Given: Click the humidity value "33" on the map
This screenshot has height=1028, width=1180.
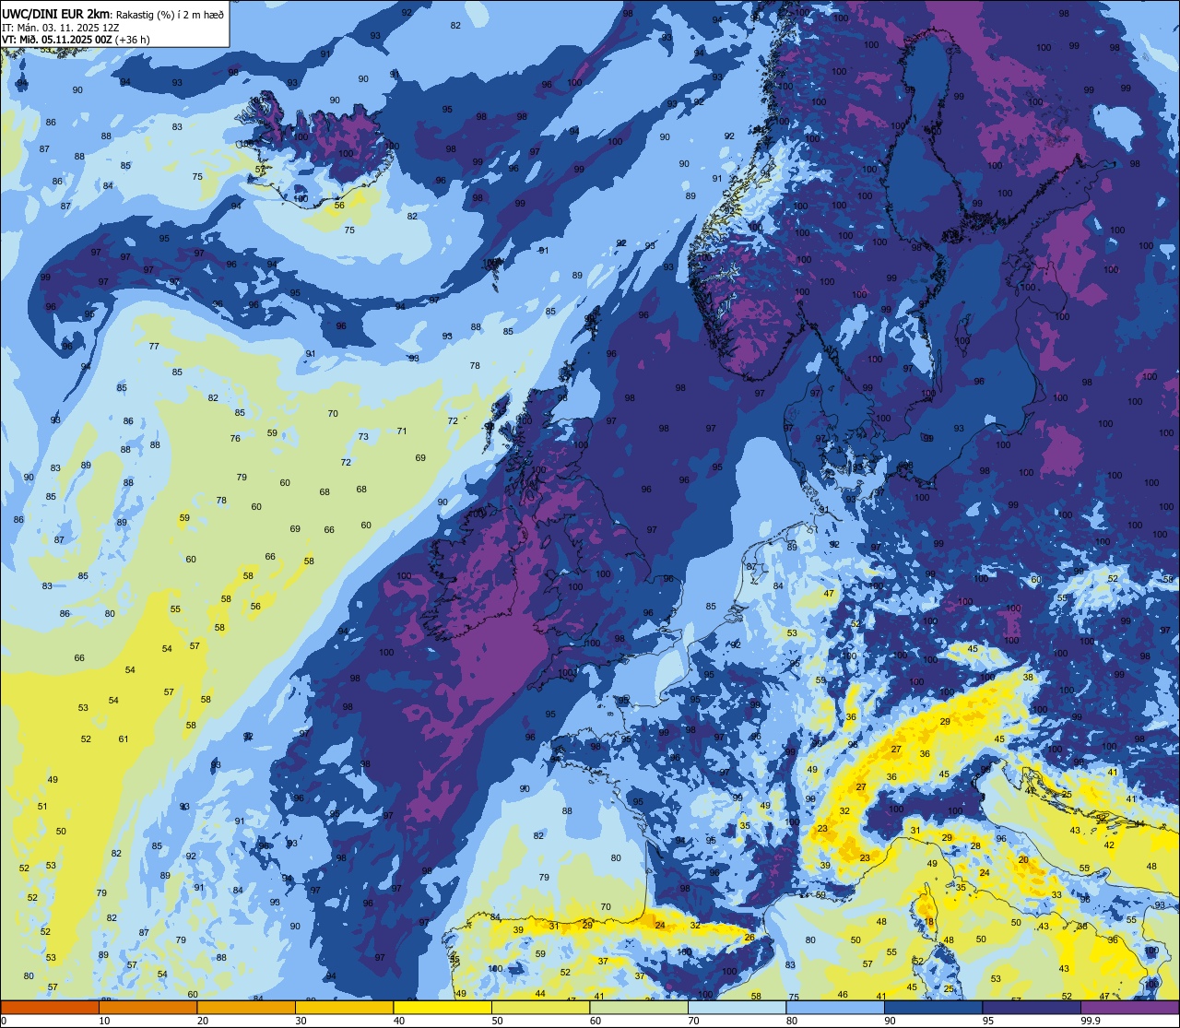Looking at the screenshot, I should tap(1056, 894).
